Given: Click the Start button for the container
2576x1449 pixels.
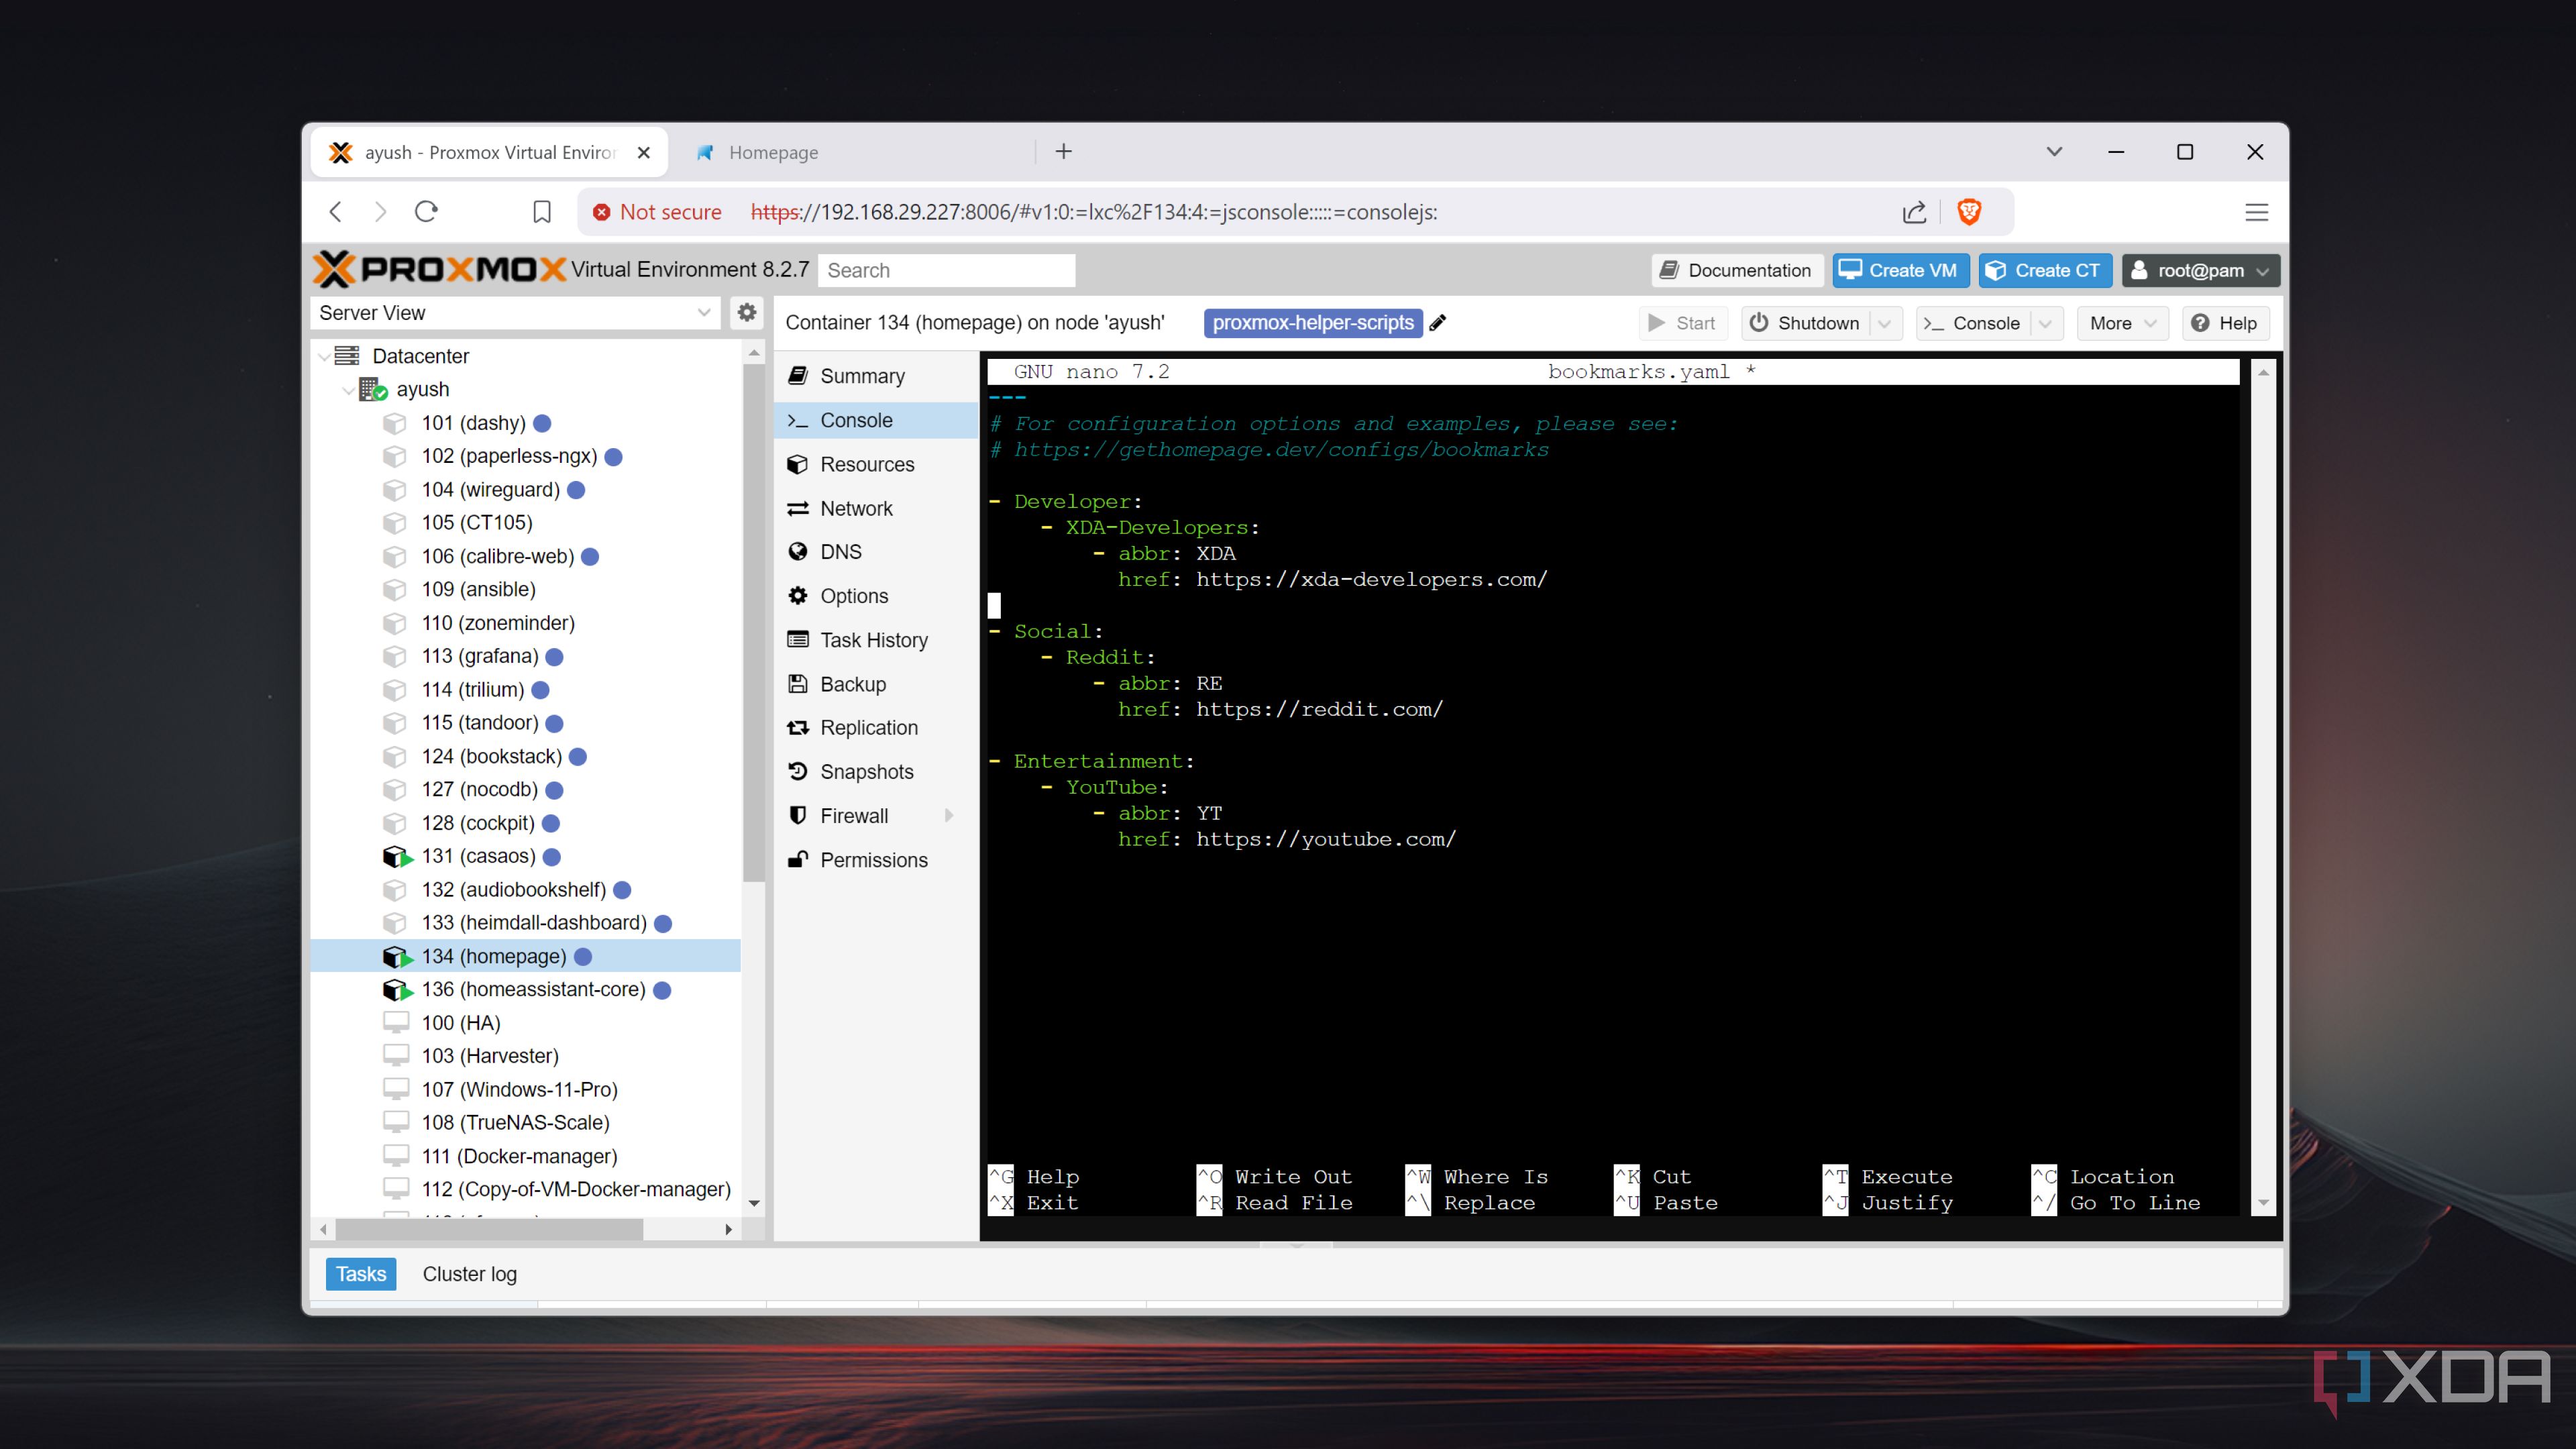Looking at the screenshot, I should (1683, 323).
